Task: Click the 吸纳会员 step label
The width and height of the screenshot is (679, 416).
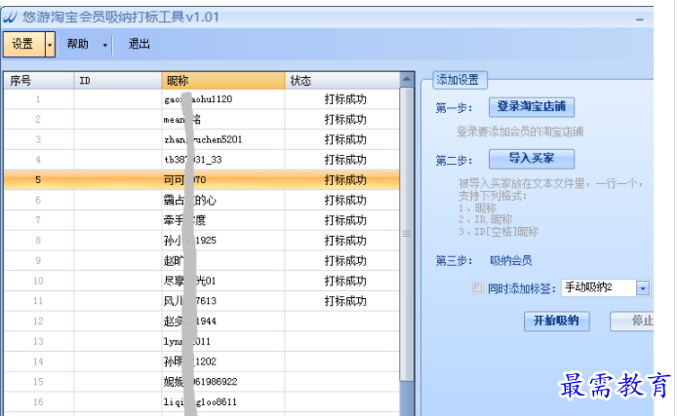Action: coord(510,261)
